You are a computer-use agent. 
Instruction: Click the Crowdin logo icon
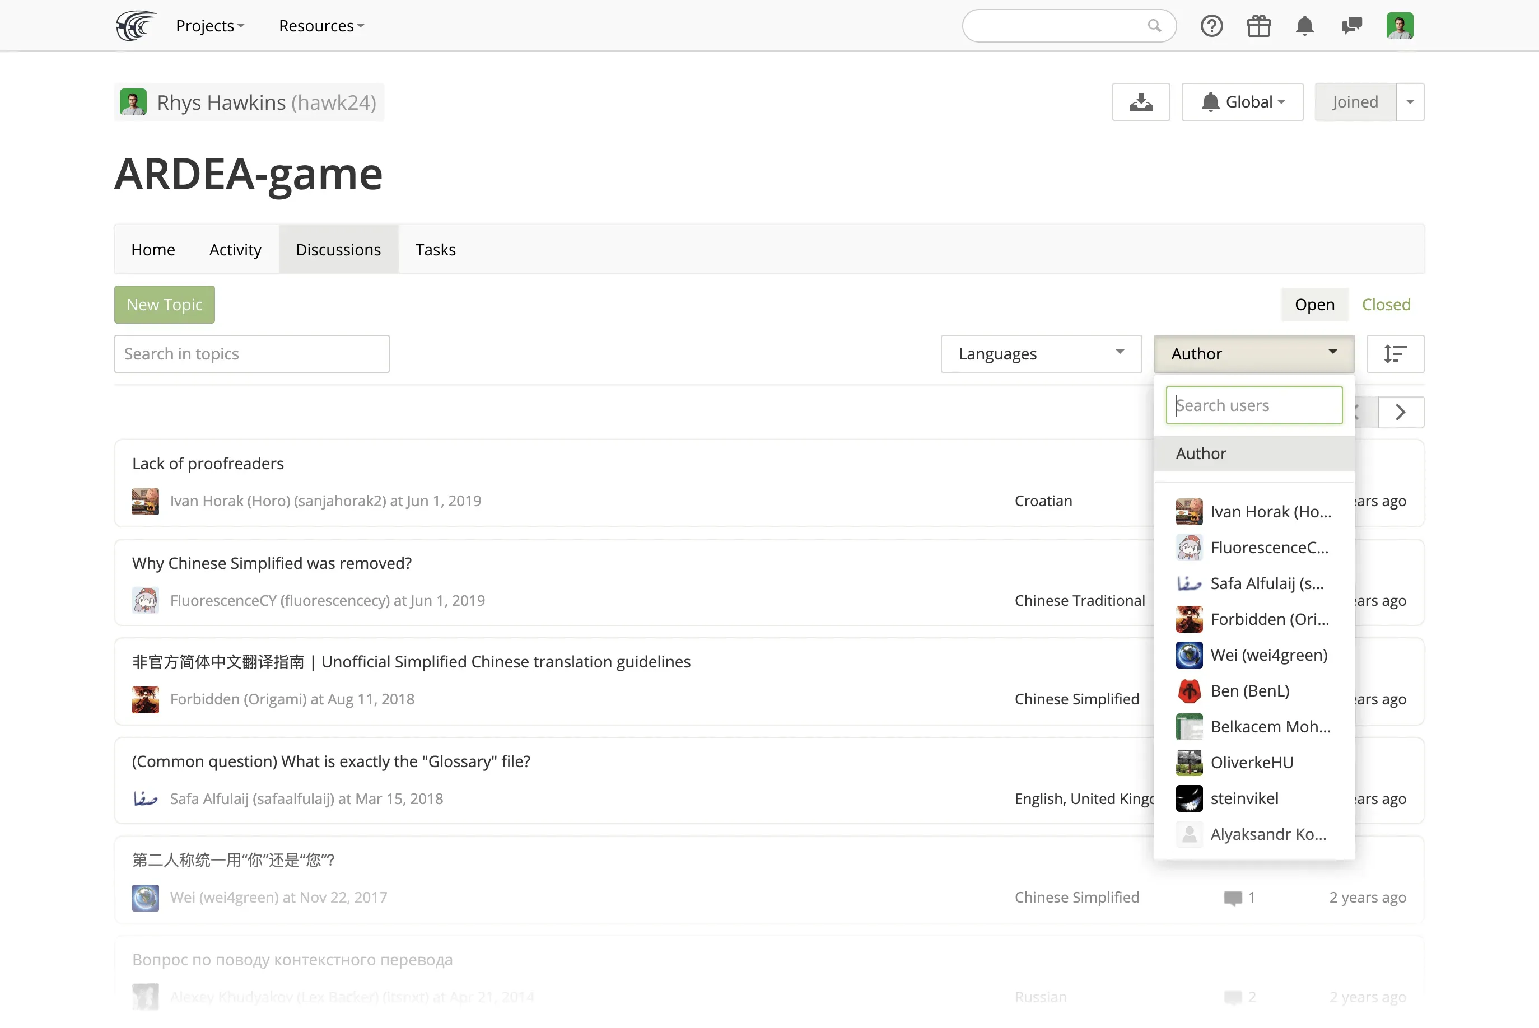[136, 26]
